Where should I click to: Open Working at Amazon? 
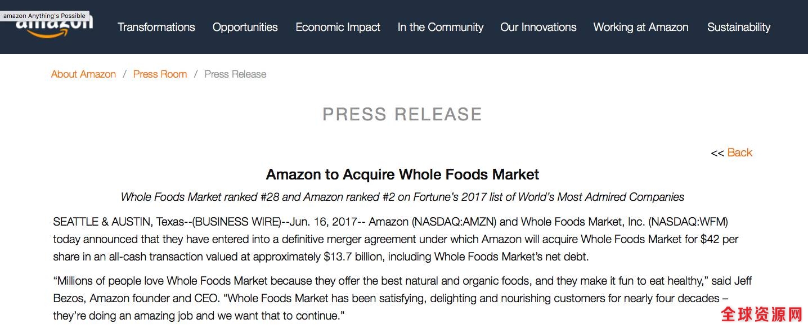coord(641,27)
